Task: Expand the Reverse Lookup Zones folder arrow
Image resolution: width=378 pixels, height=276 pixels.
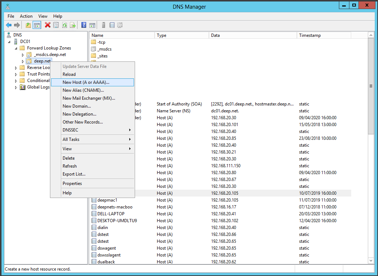Action: tap(16, 68)
